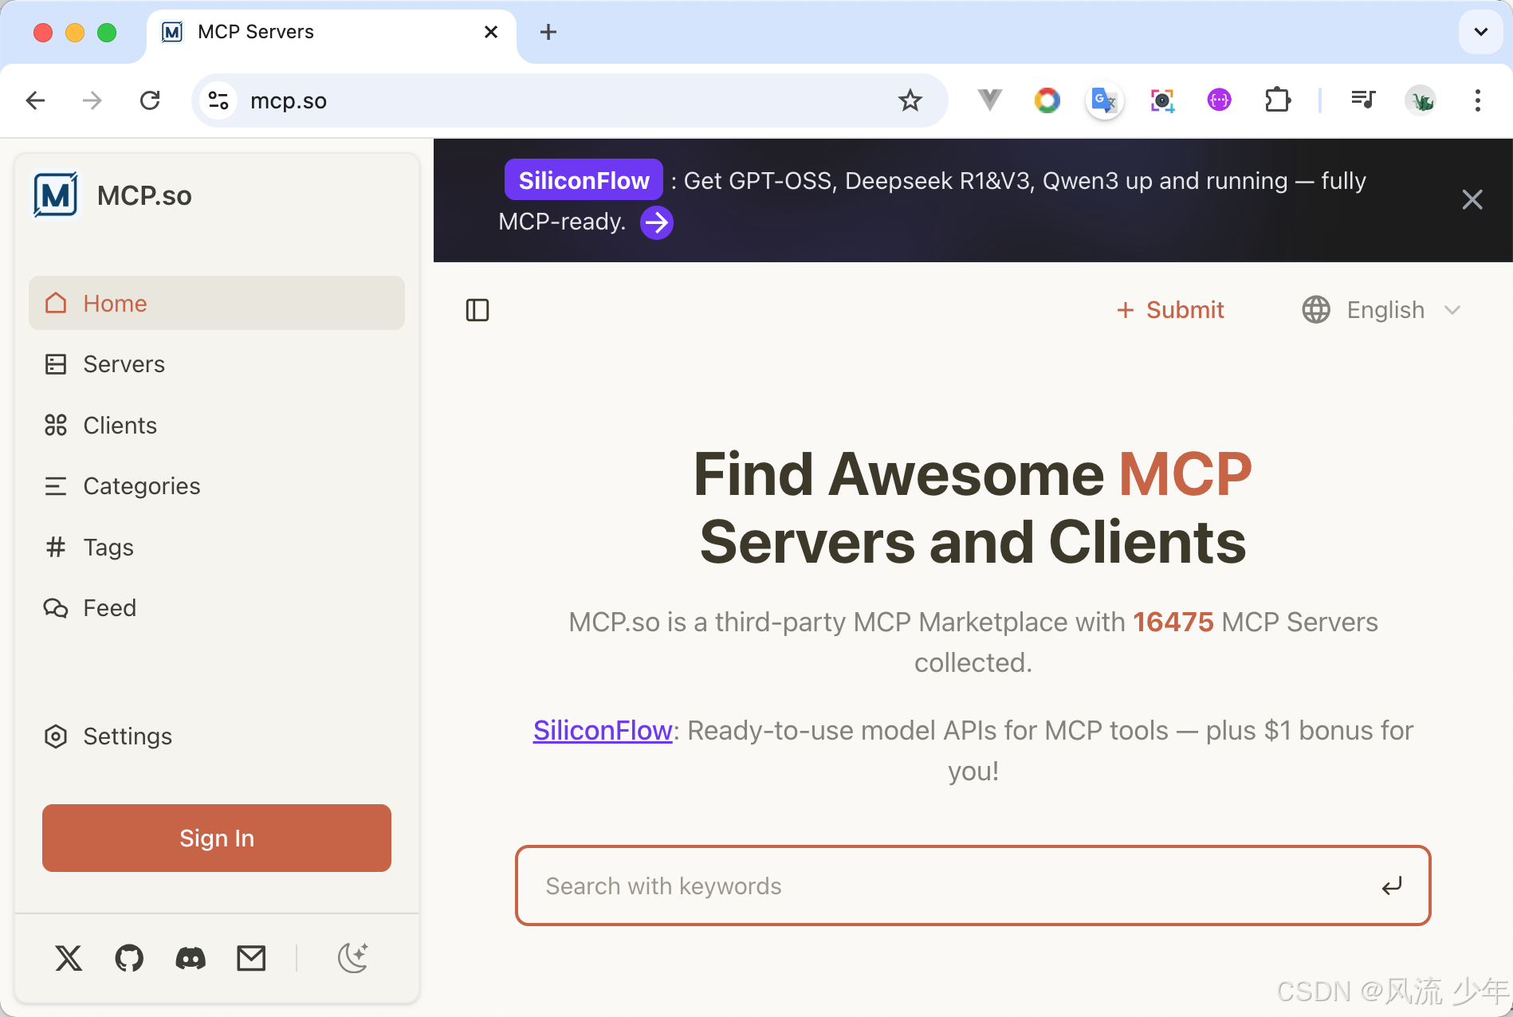Click the purple arrow in banner
This screenshot has width=1513, height=1017.
(657, 222)
